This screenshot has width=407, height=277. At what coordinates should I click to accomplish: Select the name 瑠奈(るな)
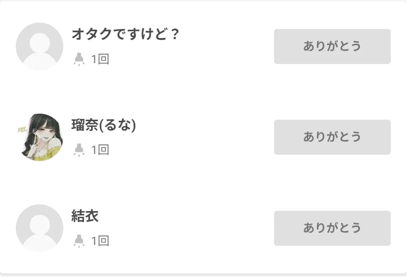tap(104, 125)
